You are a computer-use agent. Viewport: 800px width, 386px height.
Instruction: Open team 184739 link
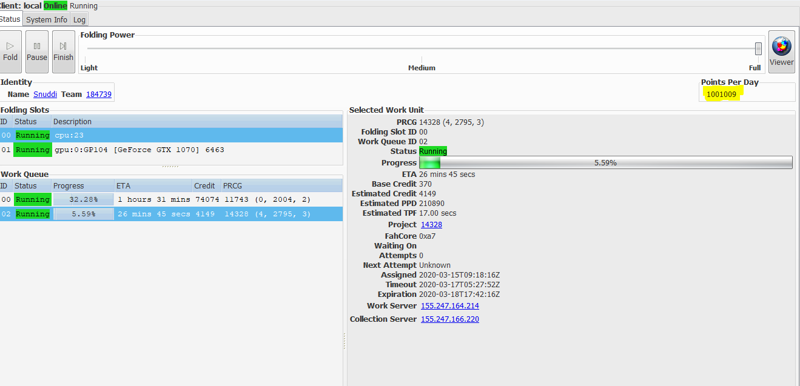tap(98, 95)
